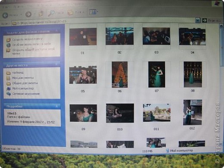Open the Views icon dropdown
Viewport: 224px width, 168px height.
click(93, 12)
